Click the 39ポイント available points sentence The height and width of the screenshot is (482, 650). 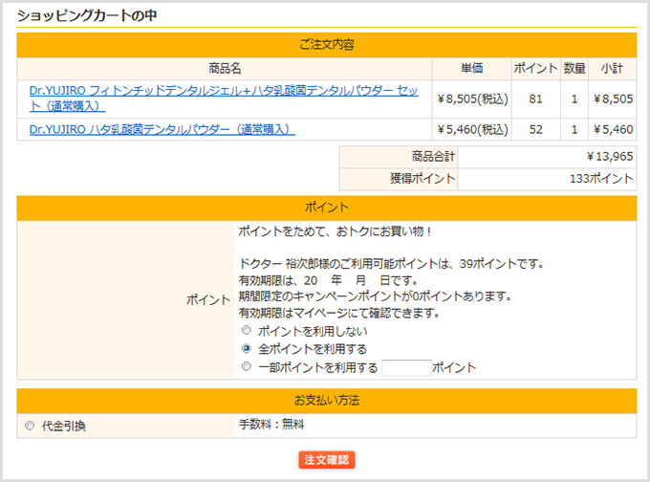pyautogui.click(x=391, y=263)
